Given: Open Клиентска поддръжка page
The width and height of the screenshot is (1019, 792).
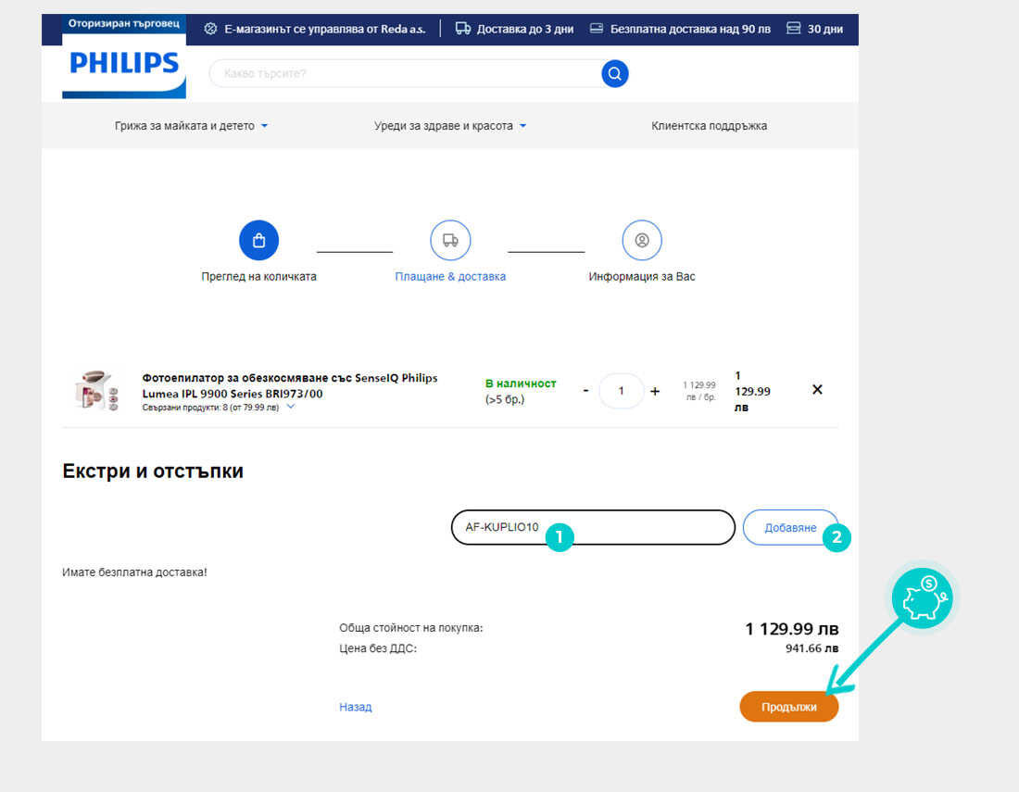Looking at the screenshot, I should (709, 125).
